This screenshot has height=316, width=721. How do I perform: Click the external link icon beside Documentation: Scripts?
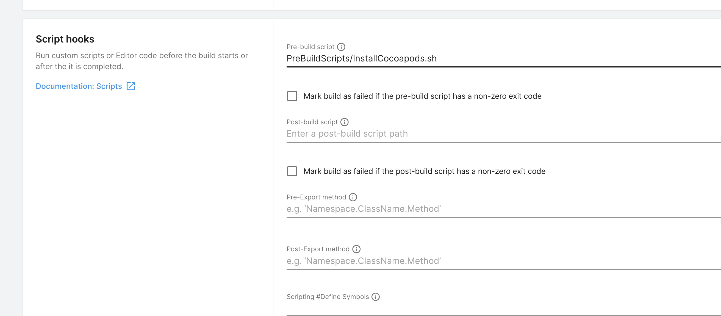[131, 86]
